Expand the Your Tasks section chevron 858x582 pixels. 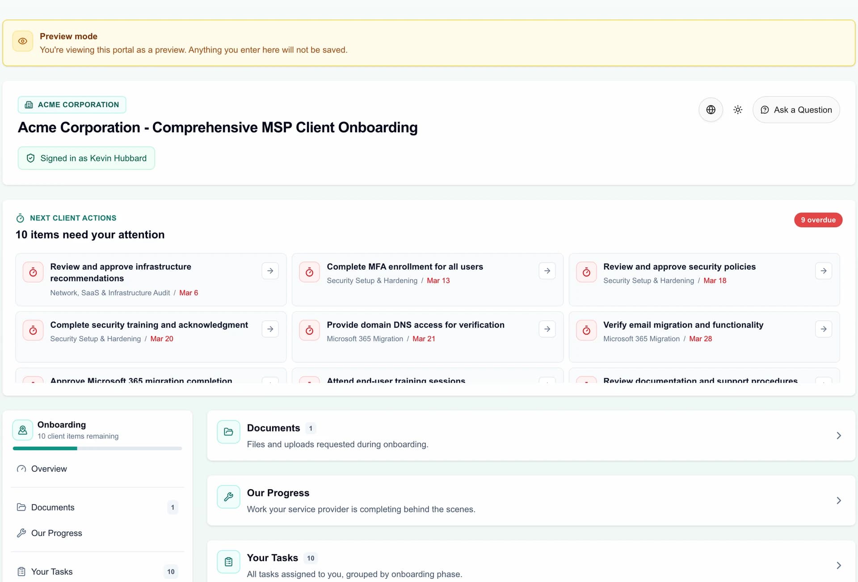point(839,565)
